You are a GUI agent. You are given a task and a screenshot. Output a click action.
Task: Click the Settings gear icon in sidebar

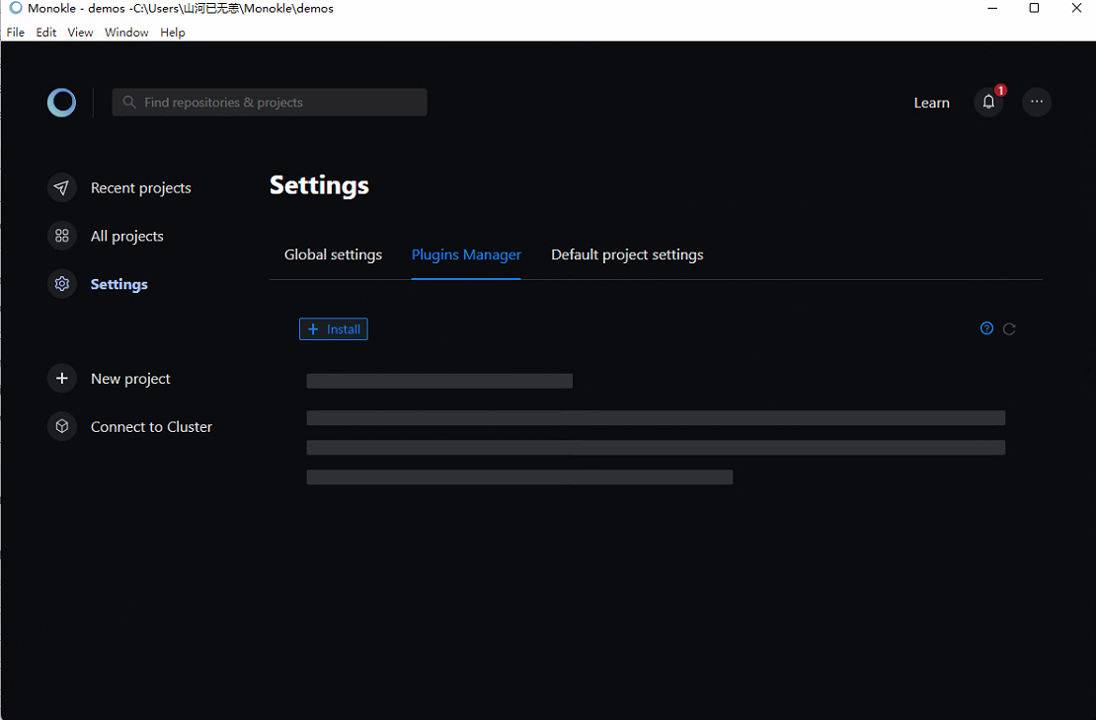(x=61, y=283)
